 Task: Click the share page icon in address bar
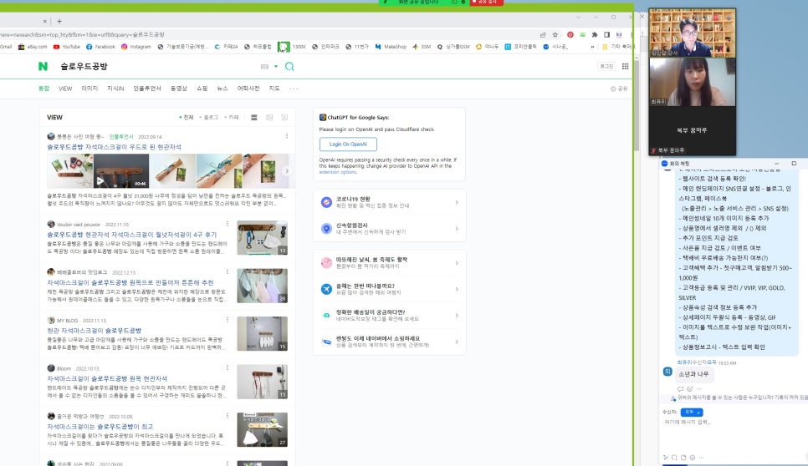[543, 34]
